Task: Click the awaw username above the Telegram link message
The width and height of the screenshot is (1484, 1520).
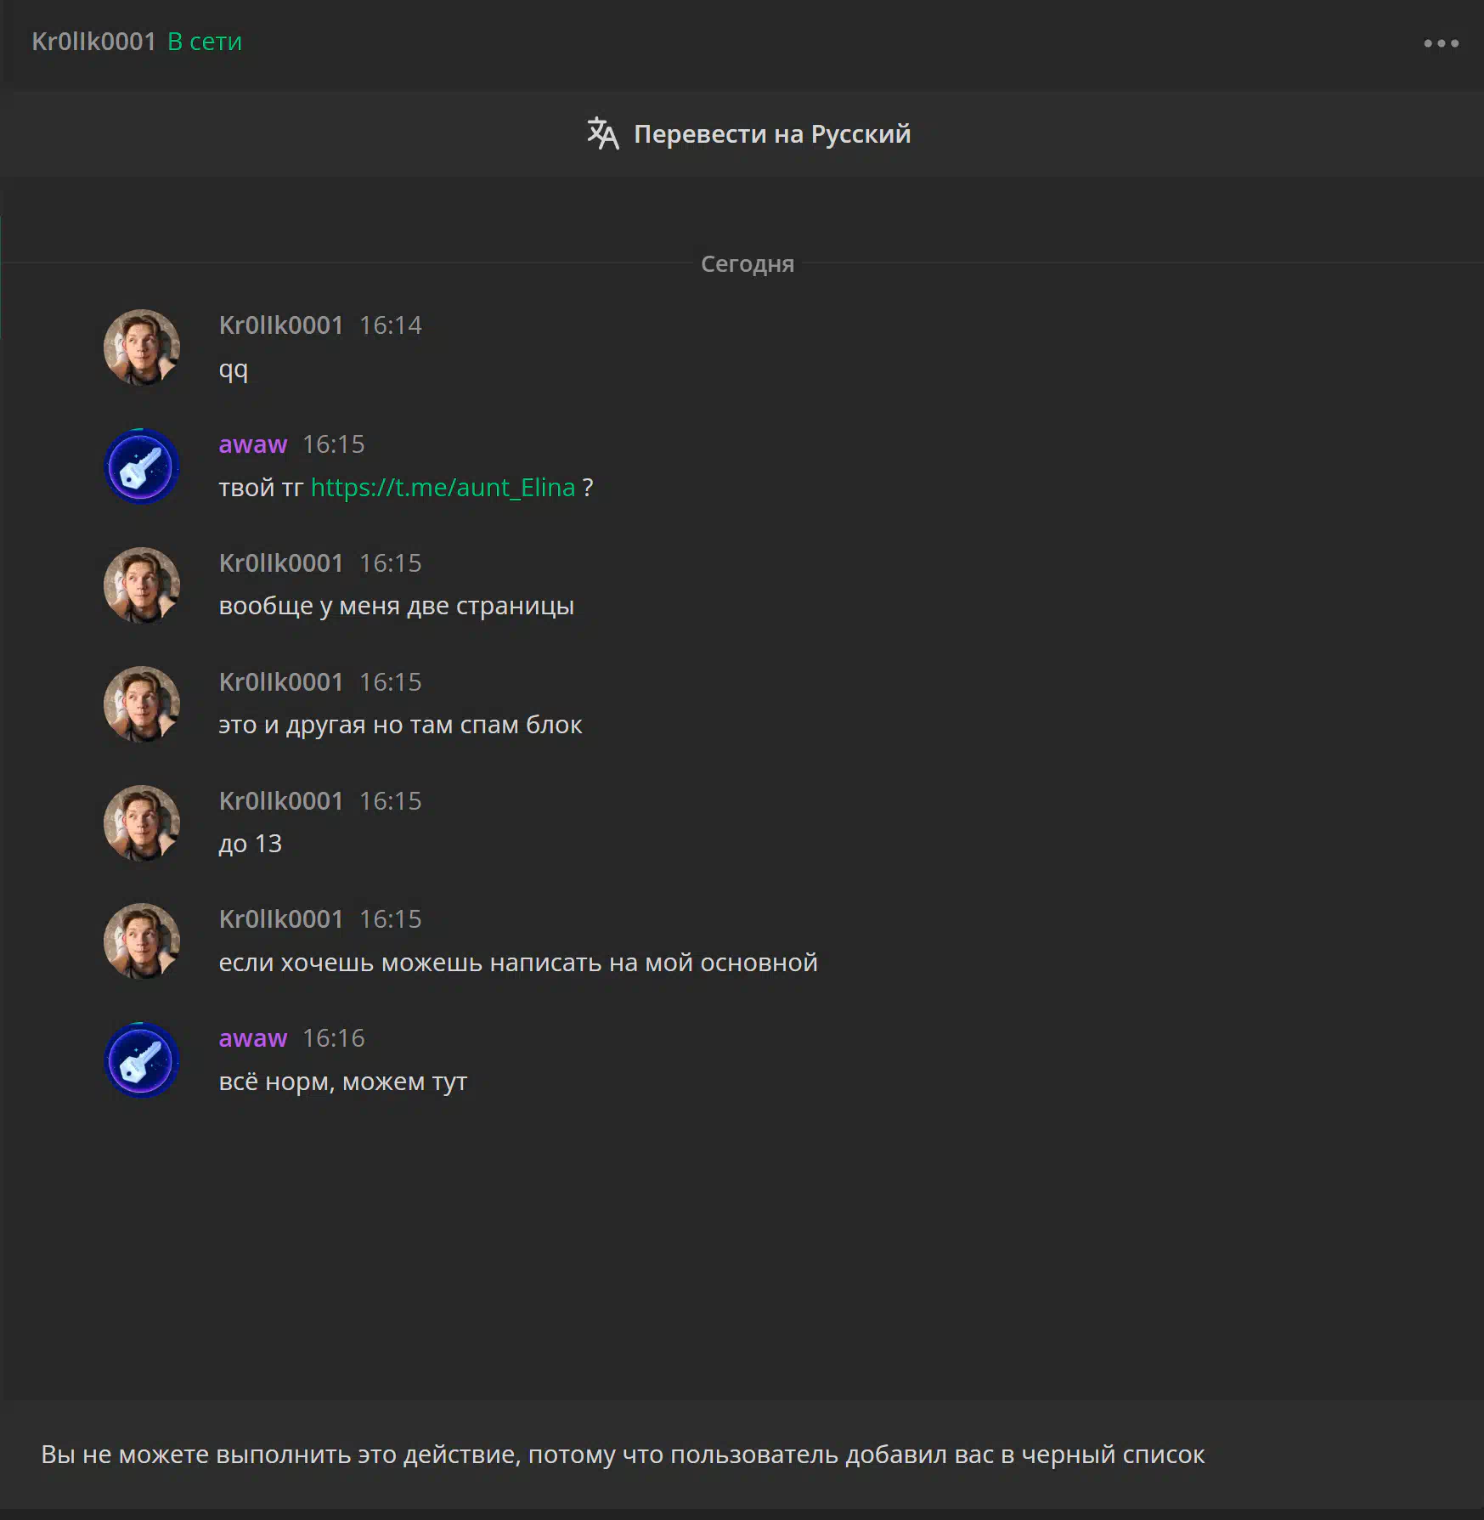Action: [x=252, y=444]
